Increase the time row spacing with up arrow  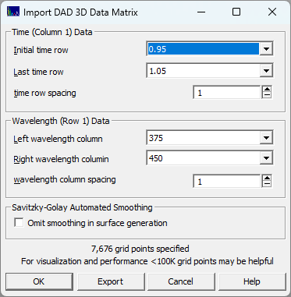point(267,90)
